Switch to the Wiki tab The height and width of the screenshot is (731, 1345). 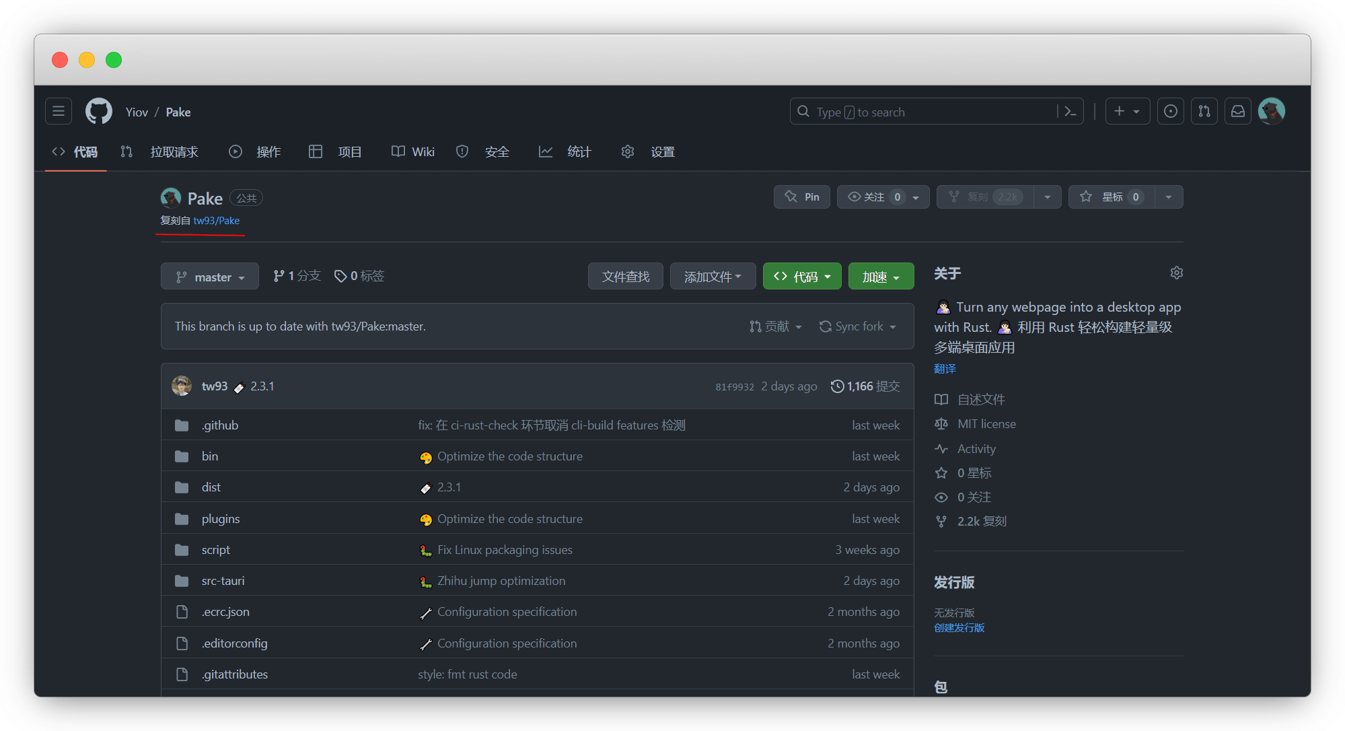414,152
